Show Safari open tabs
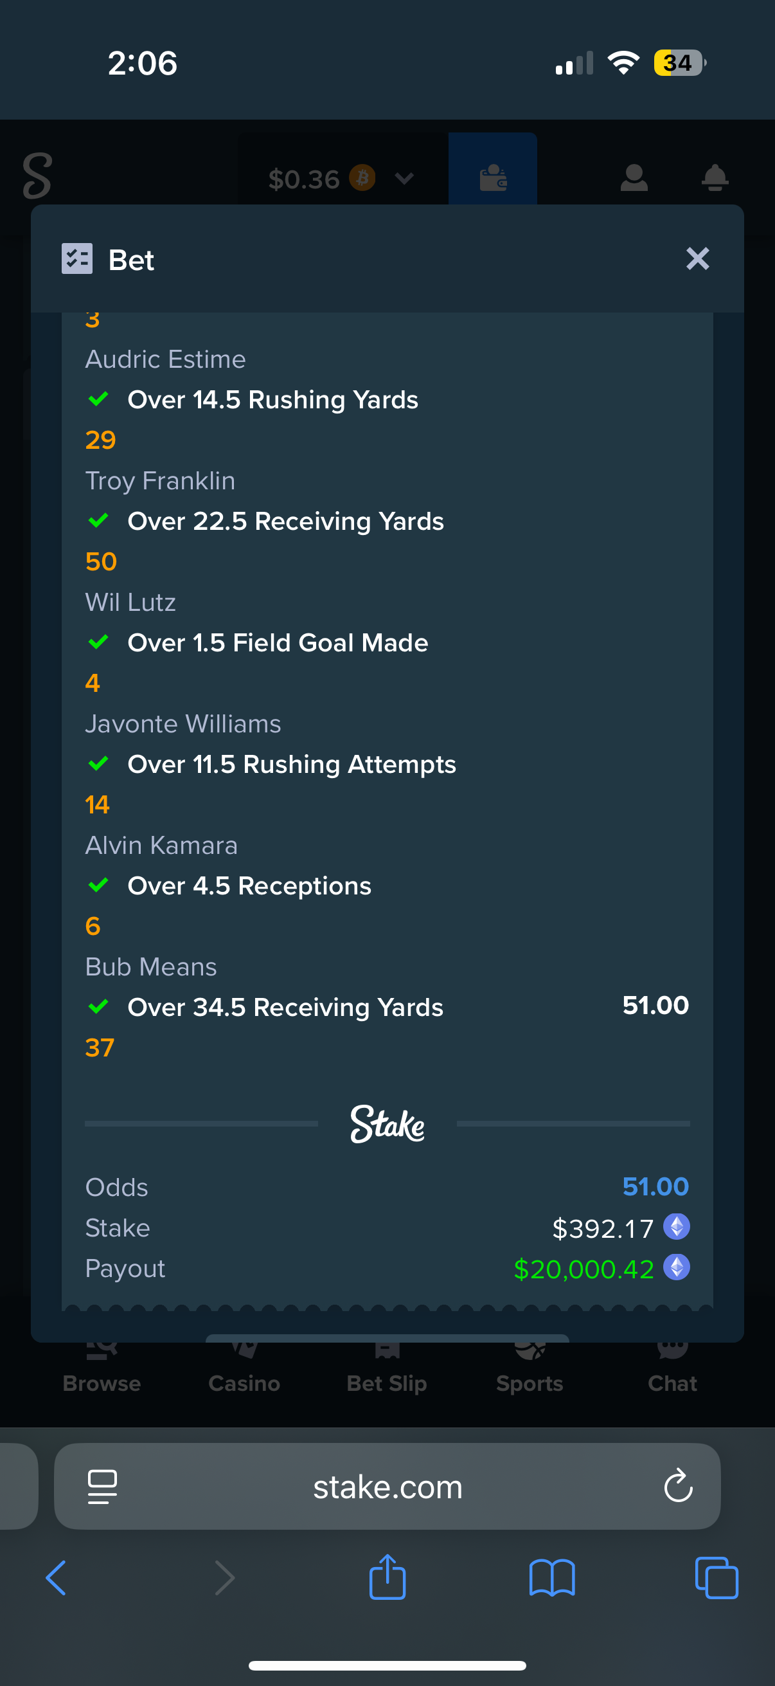775x1686 pixels. (716, 1577)
